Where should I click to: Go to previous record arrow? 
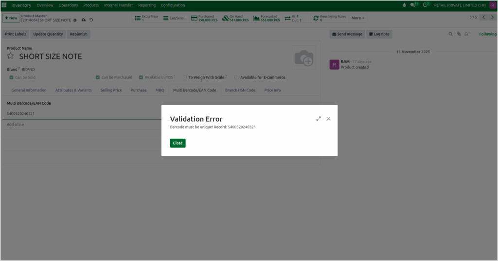pyautogui.click(x=483, y=17)
